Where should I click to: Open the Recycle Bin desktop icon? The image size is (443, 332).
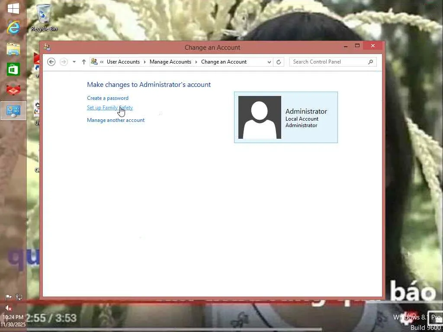(x=44, y=17)
